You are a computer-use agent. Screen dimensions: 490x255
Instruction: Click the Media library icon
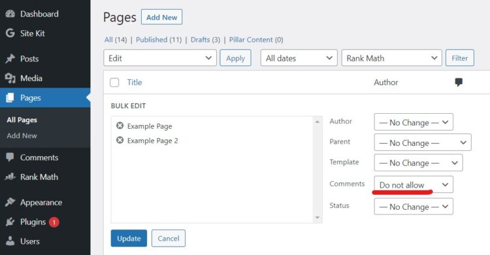(x=10, y=78)
